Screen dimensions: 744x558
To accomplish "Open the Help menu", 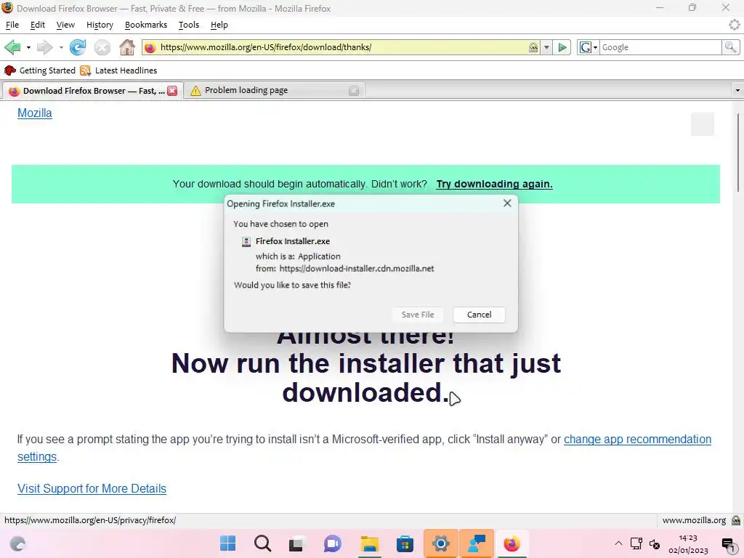I will (219, 25).
